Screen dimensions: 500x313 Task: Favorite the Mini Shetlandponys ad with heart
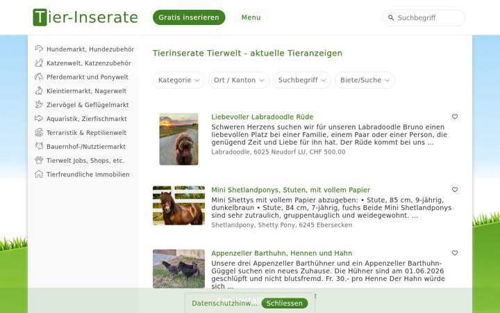click(455, 190)
